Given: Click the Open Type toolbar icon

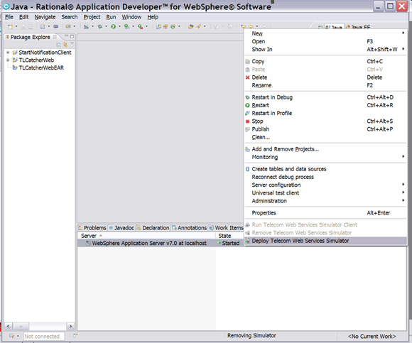Looking at the screenshot, I should point(191,26).
